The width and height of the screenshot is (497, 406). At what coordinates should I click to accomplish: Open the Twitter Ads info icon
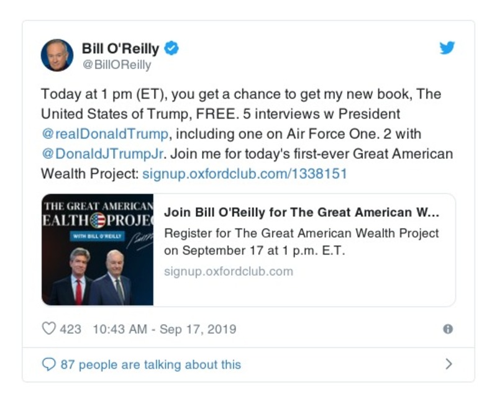[447, 329]
